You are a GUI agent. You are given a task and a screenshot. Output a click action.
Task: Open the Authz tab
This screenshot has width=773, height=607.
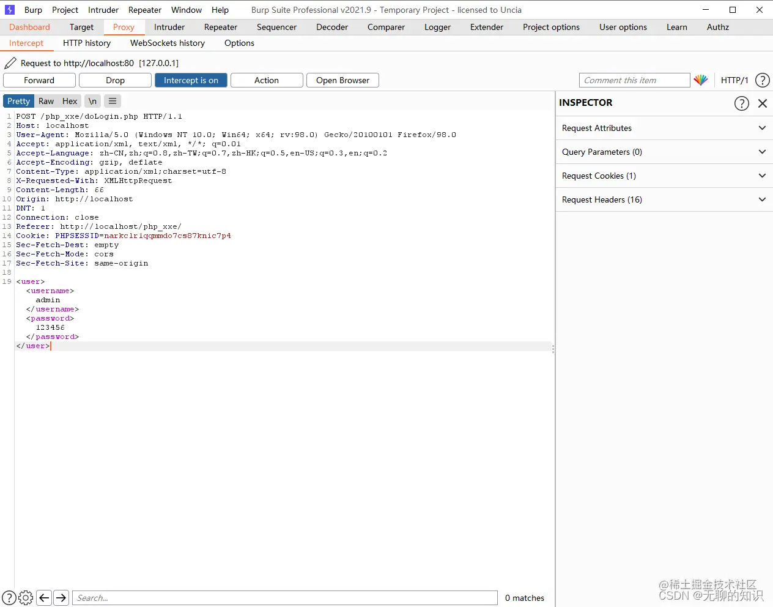coord(718,27)
